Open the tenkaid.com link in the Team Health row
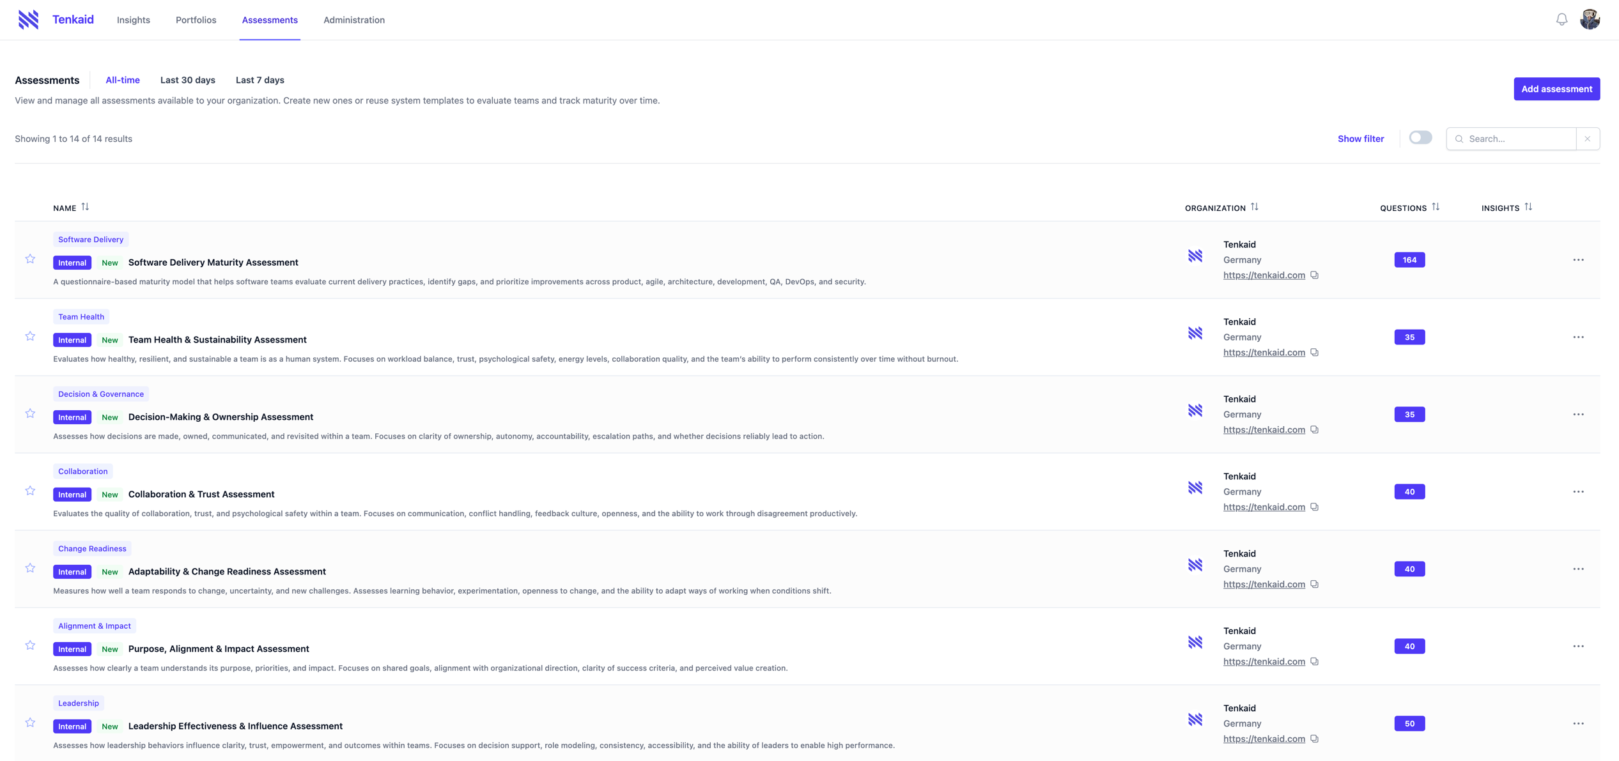Image resolution: width=1619 pixels, height=761 pixels. pyautogui.click(x=1264, y=353)
